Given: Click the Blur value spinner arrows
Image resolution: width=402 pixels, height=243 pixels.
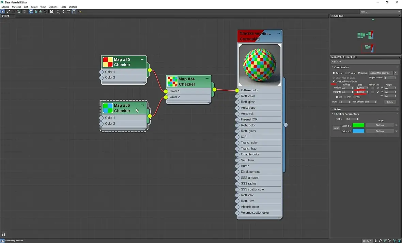Looking at the screenshot, I should (350, 102).
